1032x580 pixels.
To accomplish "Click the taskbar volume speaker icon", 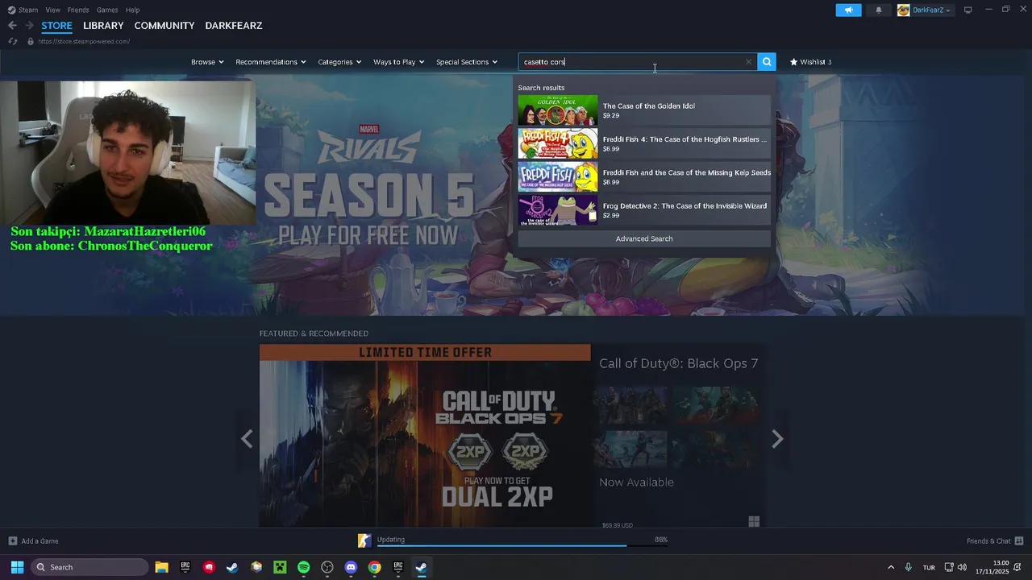I will [962, 567].
